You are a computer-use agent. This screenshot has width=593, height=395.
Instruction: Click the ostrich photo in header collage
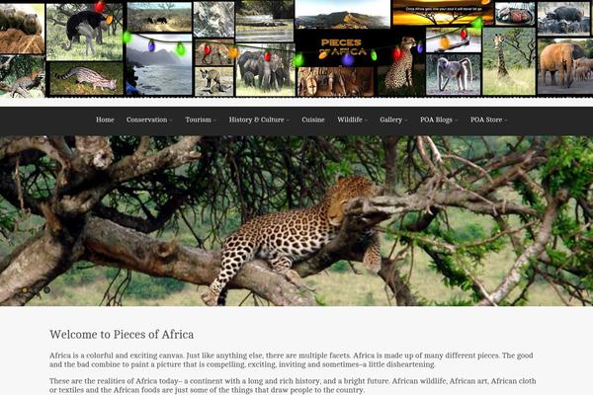pyautogui.click(x=85, y=33)
